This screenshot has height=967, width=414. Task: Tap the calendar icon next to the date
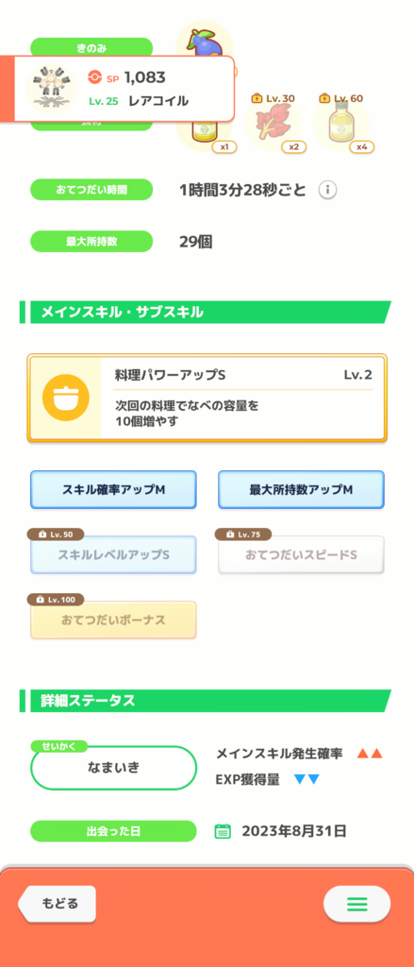click(x=223, y=831)
